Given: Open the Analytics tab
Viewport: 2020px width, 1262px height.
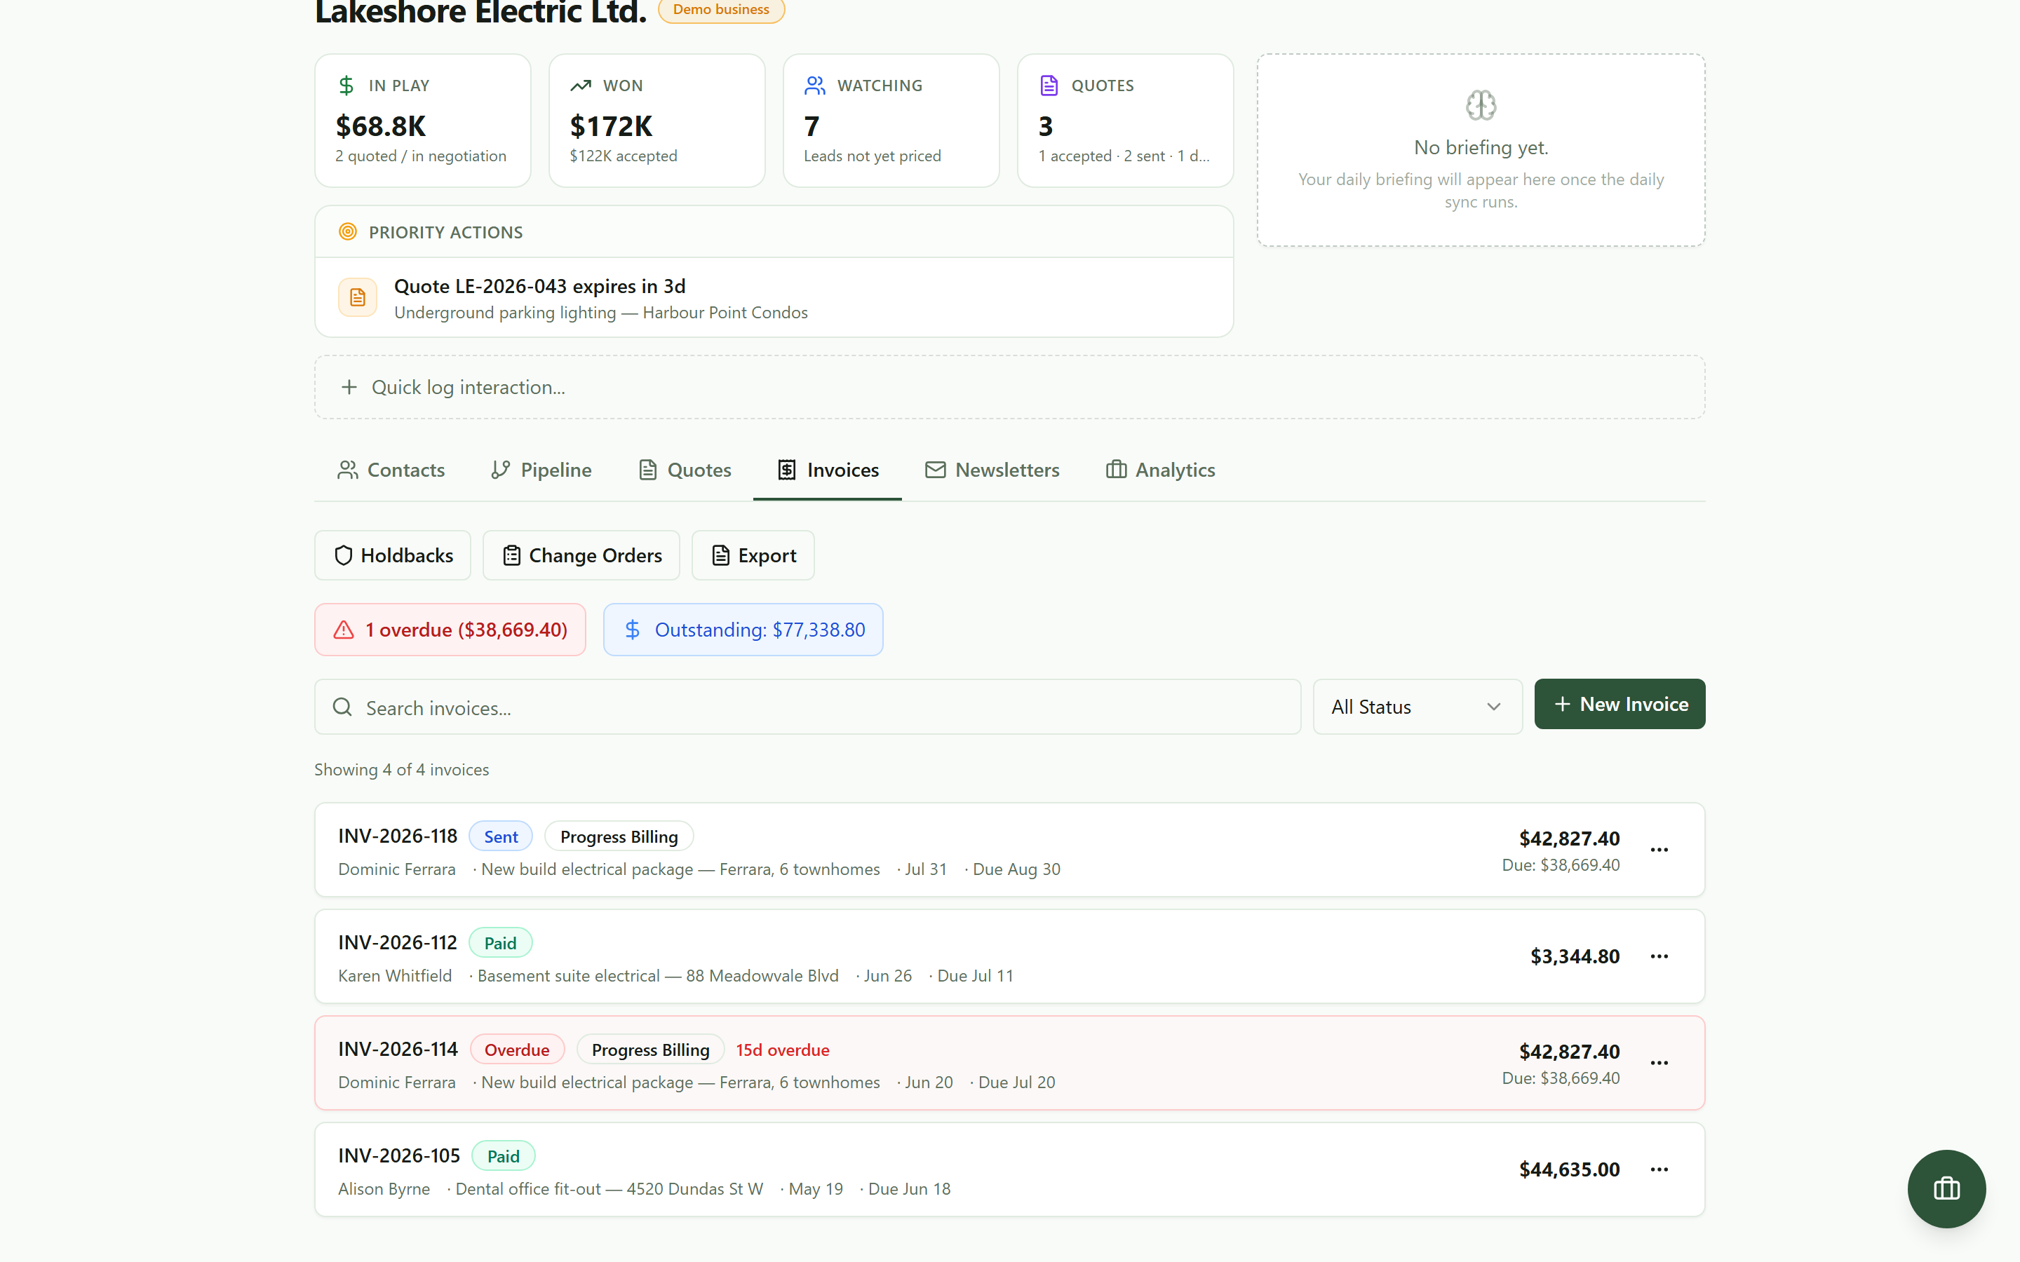Looking at the screenshot, I should coord(1160,470).
